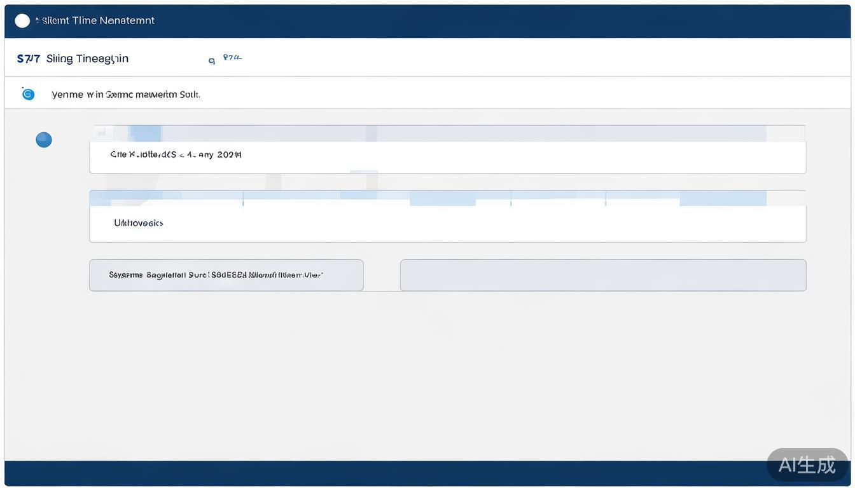Click the white circle logo in header
The image size is (855, 488).
click(x=22, y=21)
